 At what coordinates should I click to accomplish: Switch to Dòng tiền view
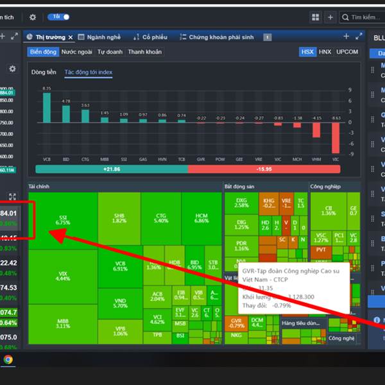point(44,72)
